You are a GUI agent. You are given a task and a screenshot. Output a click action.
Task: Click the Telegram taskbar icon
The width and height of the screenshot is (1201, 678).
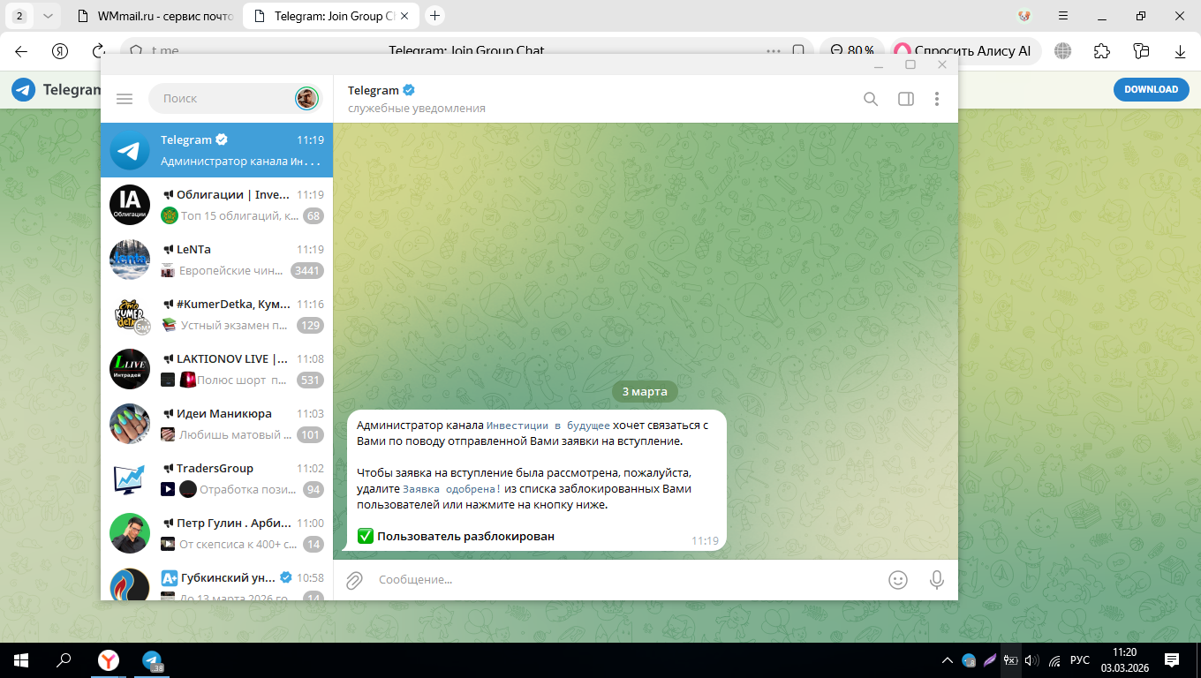[153, 659]
